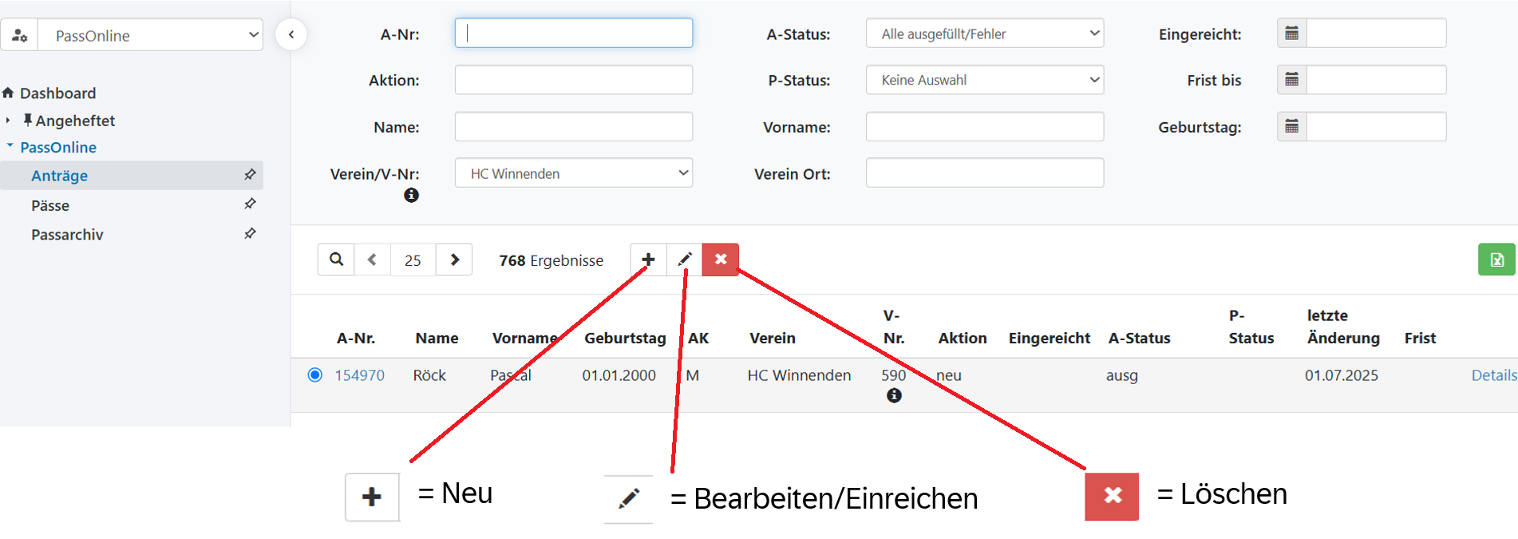The width and height of the screenshot is (1518, 539).
Task: Pin the Pässe menu entry
Action: pos(250,204)
